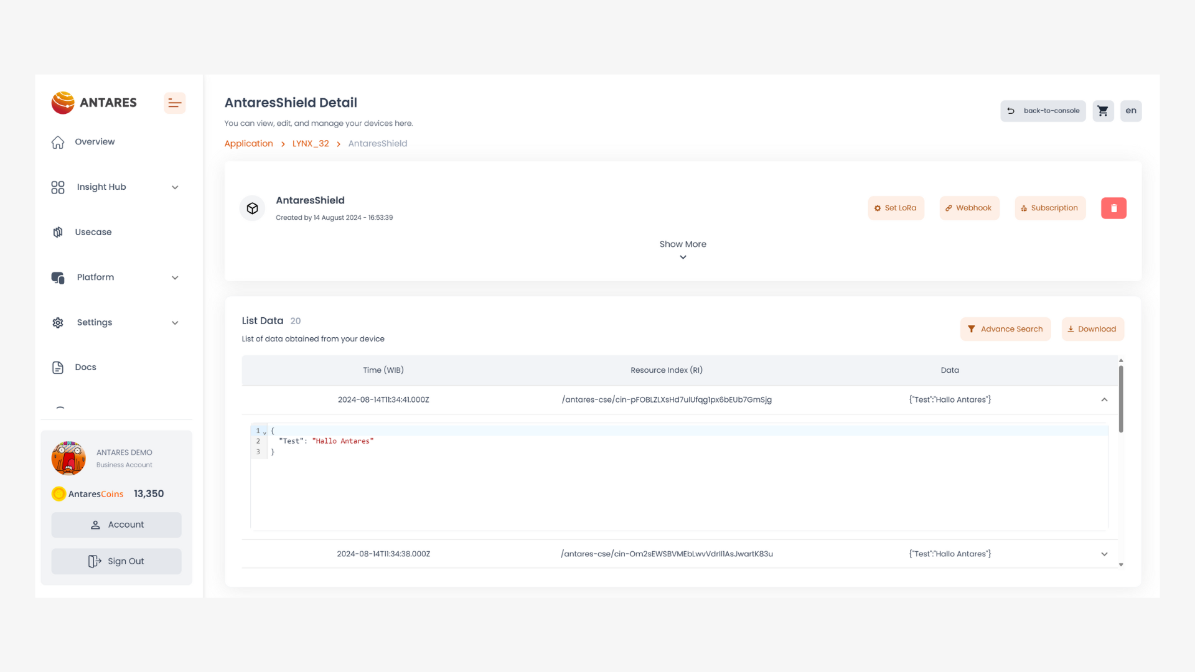The width and height of the screenshot is (1195, 672).
Task: Open the Usecase menu item
Action: (x=93, y=232)
